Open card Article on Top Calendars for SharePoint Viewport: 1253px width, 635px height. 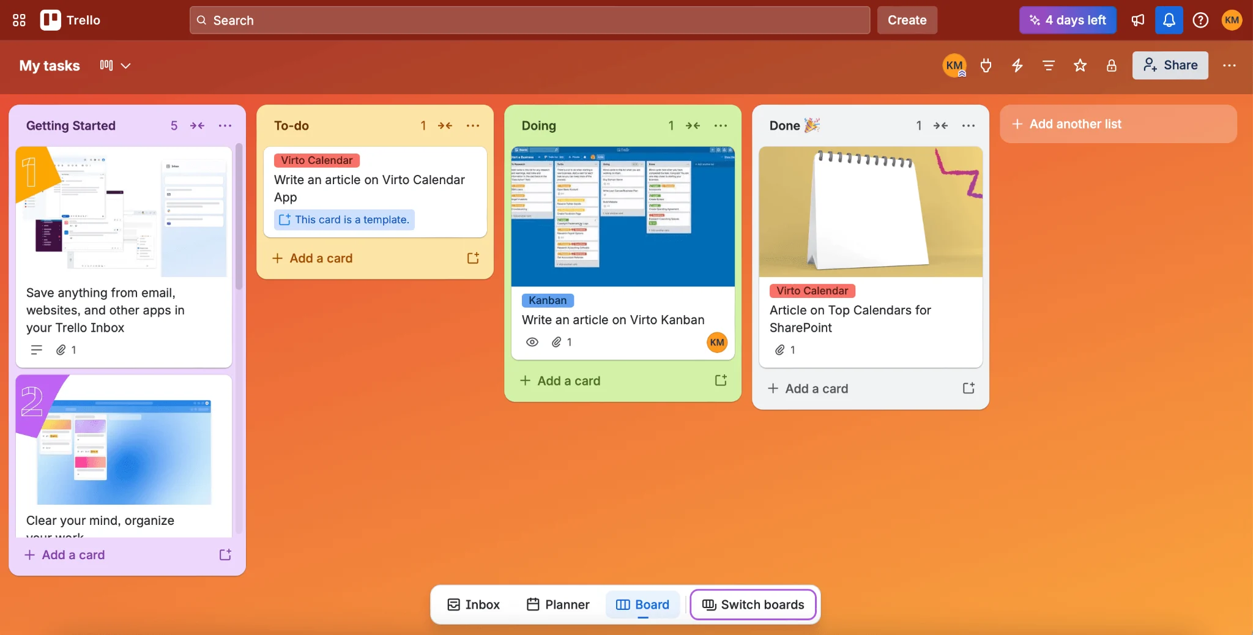pos(850,319)
